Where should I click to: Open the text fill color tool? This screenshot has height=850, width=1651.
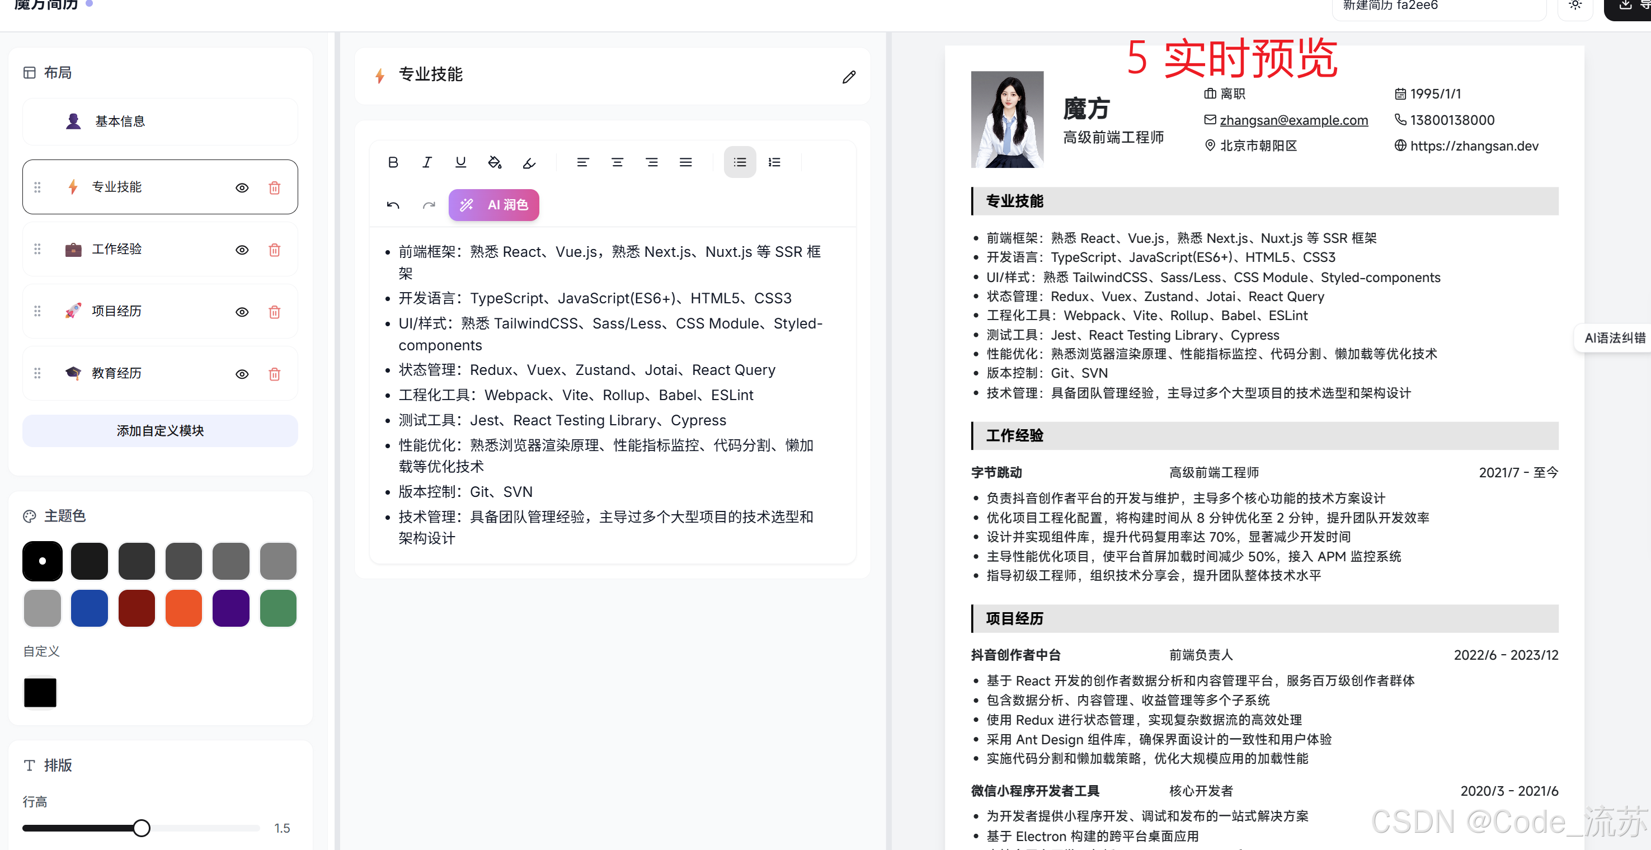pos(494,162)
